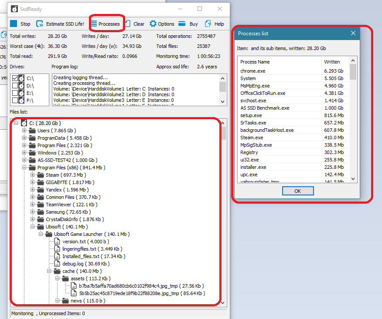
Task: Select the lingeringfiles.txt tree item
Action: 92,249
